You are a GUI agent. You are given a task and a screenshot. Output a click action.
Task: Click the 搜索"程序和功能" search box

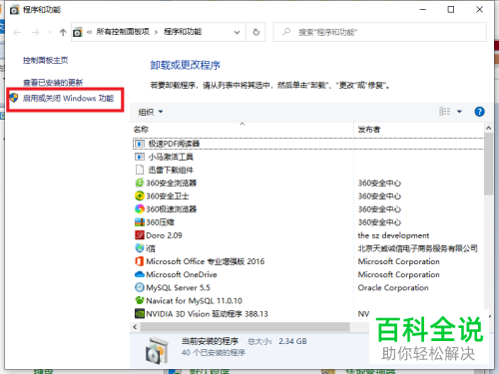pyautogui.click(x=379, y=32)
